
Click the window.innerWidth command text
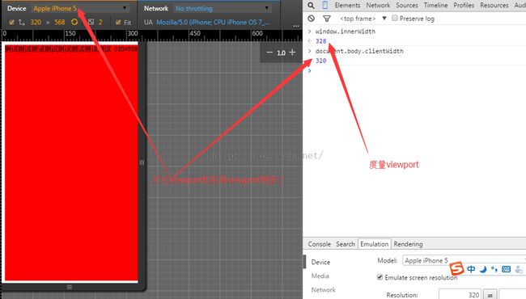point(346,32)
